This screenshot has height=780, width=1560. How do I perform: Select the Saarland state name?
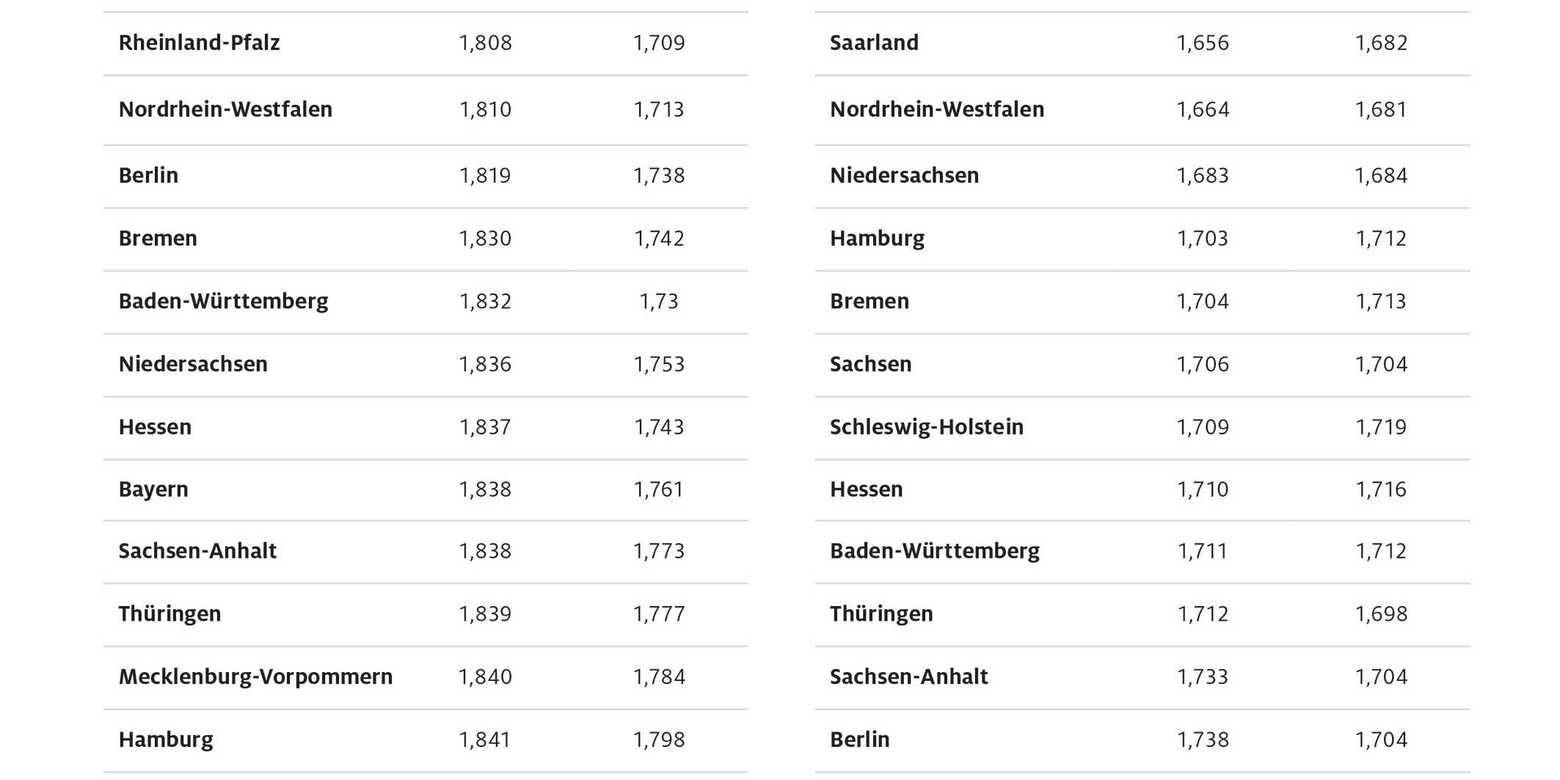point(874,43)
